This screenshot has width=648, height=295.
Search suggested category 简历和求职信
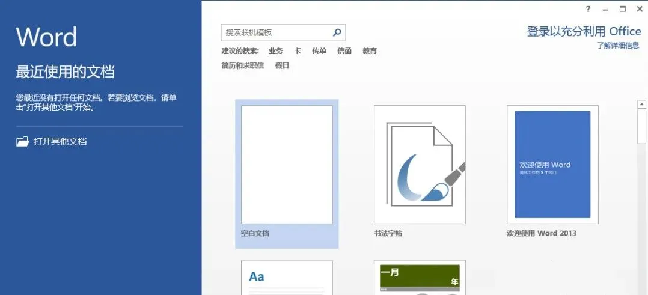pyautogui.click(x=243, y=65)
